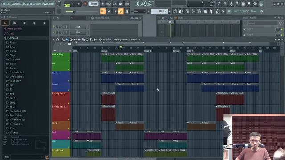Click the download arrow icon in top toolbar

pyautogui.click(x=261, y=4)
